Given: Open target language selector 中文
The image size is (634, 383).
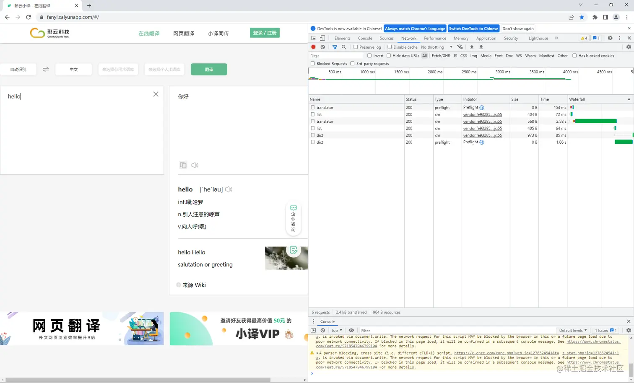Looking at the screenshot, I should click(74, 69).
